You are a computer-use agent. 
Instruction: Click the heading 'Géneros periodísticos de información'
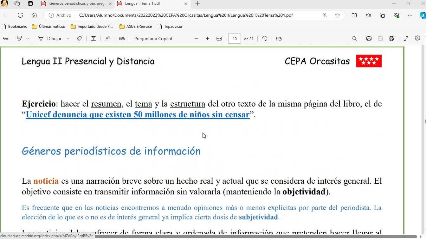point(111,151)
